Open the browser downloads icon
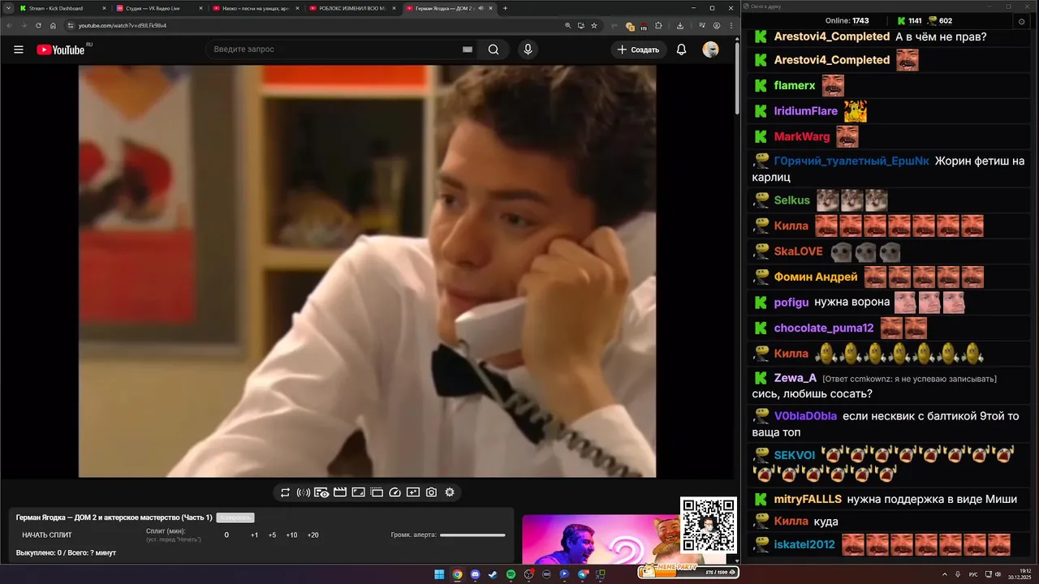1039x584 pixels. click(679, 25)
